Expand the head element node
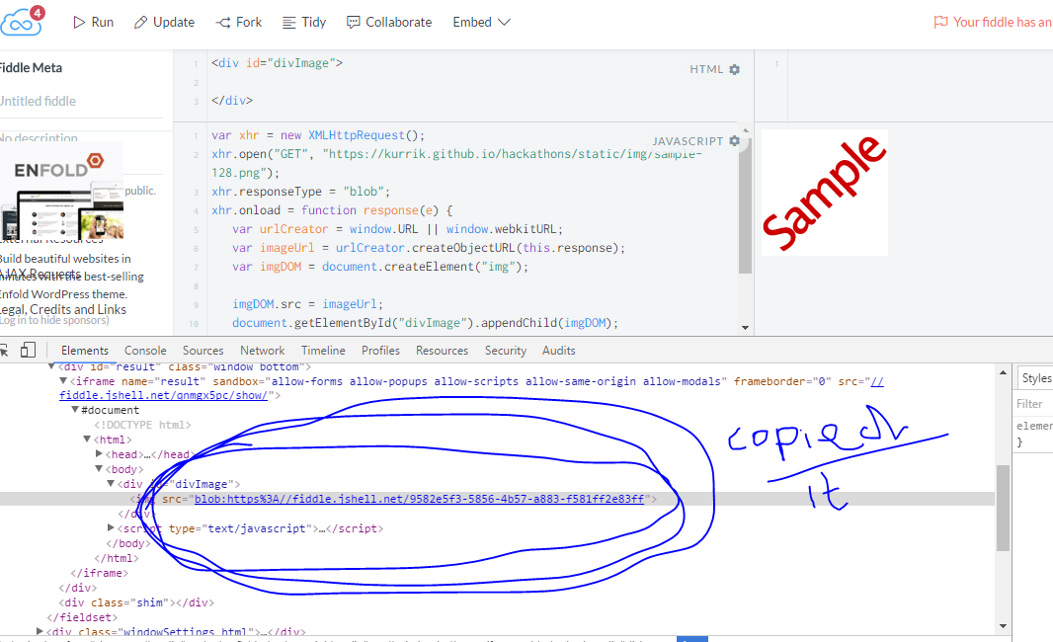The height and width of the screenshot is (642, 1053). [100, 454]
